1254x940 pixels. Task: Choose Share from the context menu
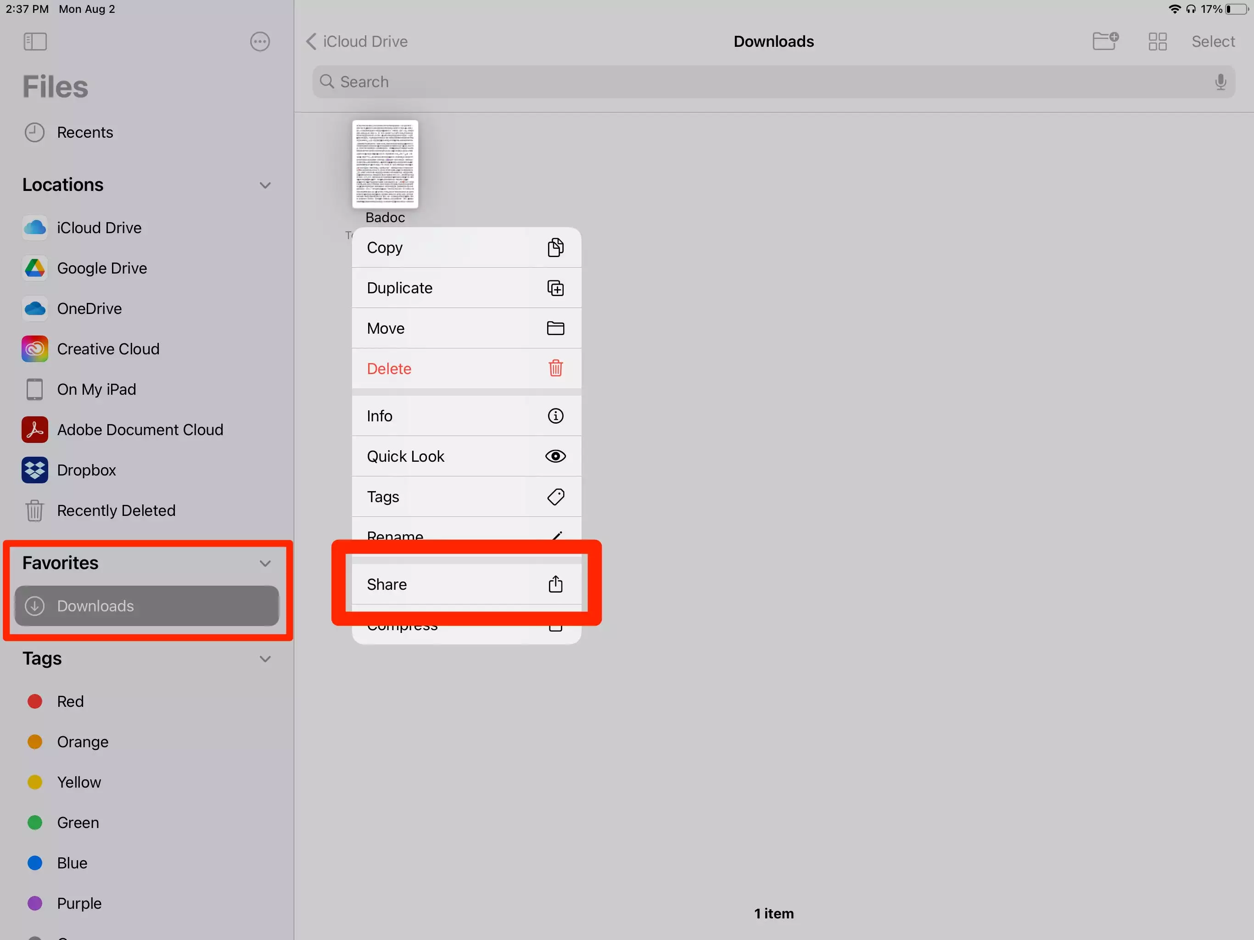pos(465,585)
